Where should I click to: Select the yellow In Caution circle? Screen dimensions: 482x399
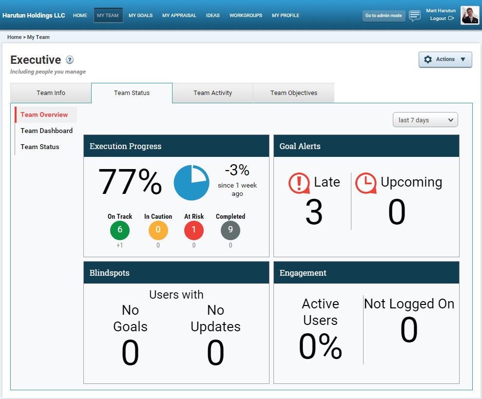(x=158, y=230)
